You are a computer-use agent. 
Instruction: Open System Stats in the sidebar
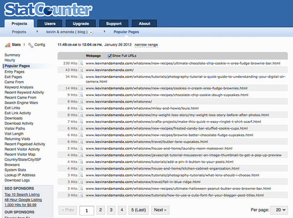pyautogui.click(x=15, y=170)
